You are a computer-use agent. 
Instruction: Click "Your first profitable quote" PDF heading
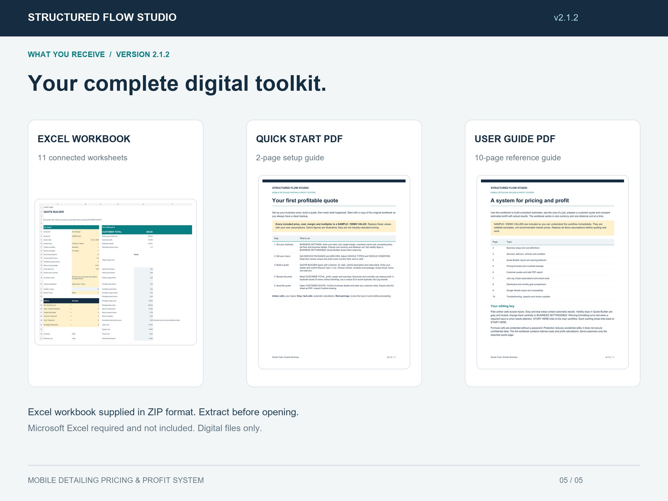click(x=305, y=200)
